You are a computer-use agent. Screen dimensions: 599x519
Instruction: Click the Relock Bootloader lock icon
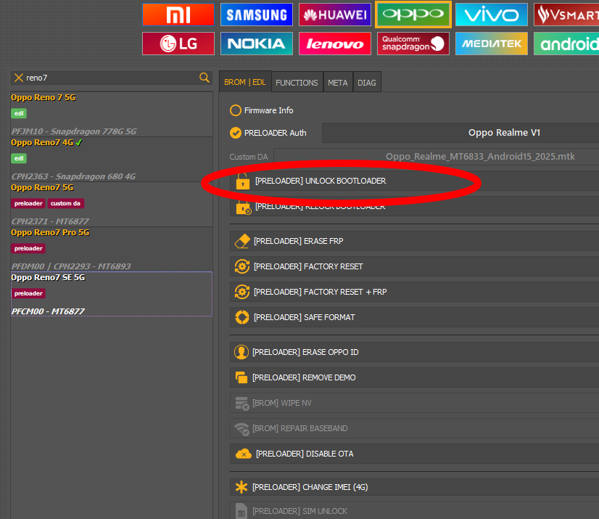point(244,208)
